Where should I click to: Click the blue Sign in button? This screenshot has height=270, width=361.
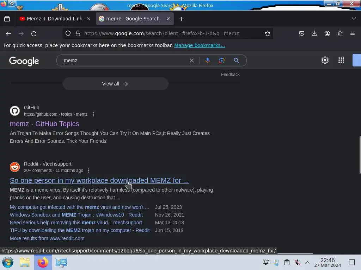click(x=357, y=60)
